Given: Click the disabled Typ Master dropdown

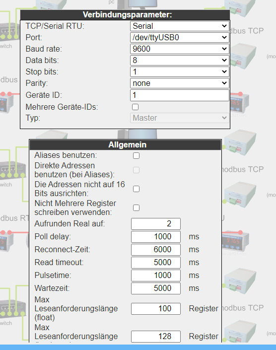Looking at the screenshot, I should click(179, 118).
